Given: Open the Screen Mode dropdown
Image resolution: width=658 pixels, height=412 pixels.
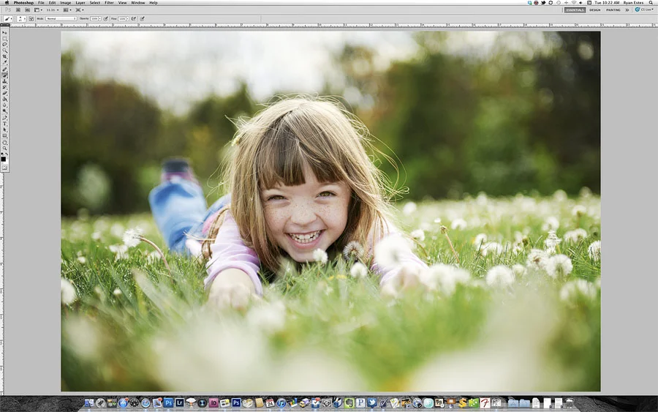Looking at the screenshot, I should 79,10.
